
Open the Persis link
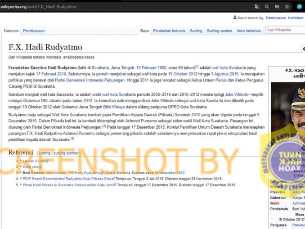(221, 80)
